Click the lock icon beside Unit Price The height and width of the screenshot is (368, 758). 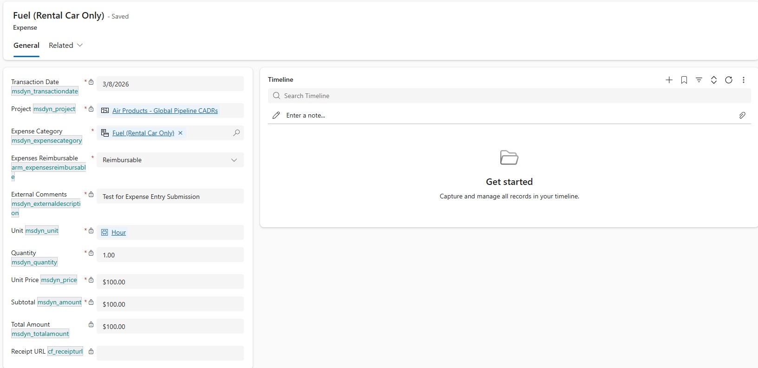click(x=91, y=280)
